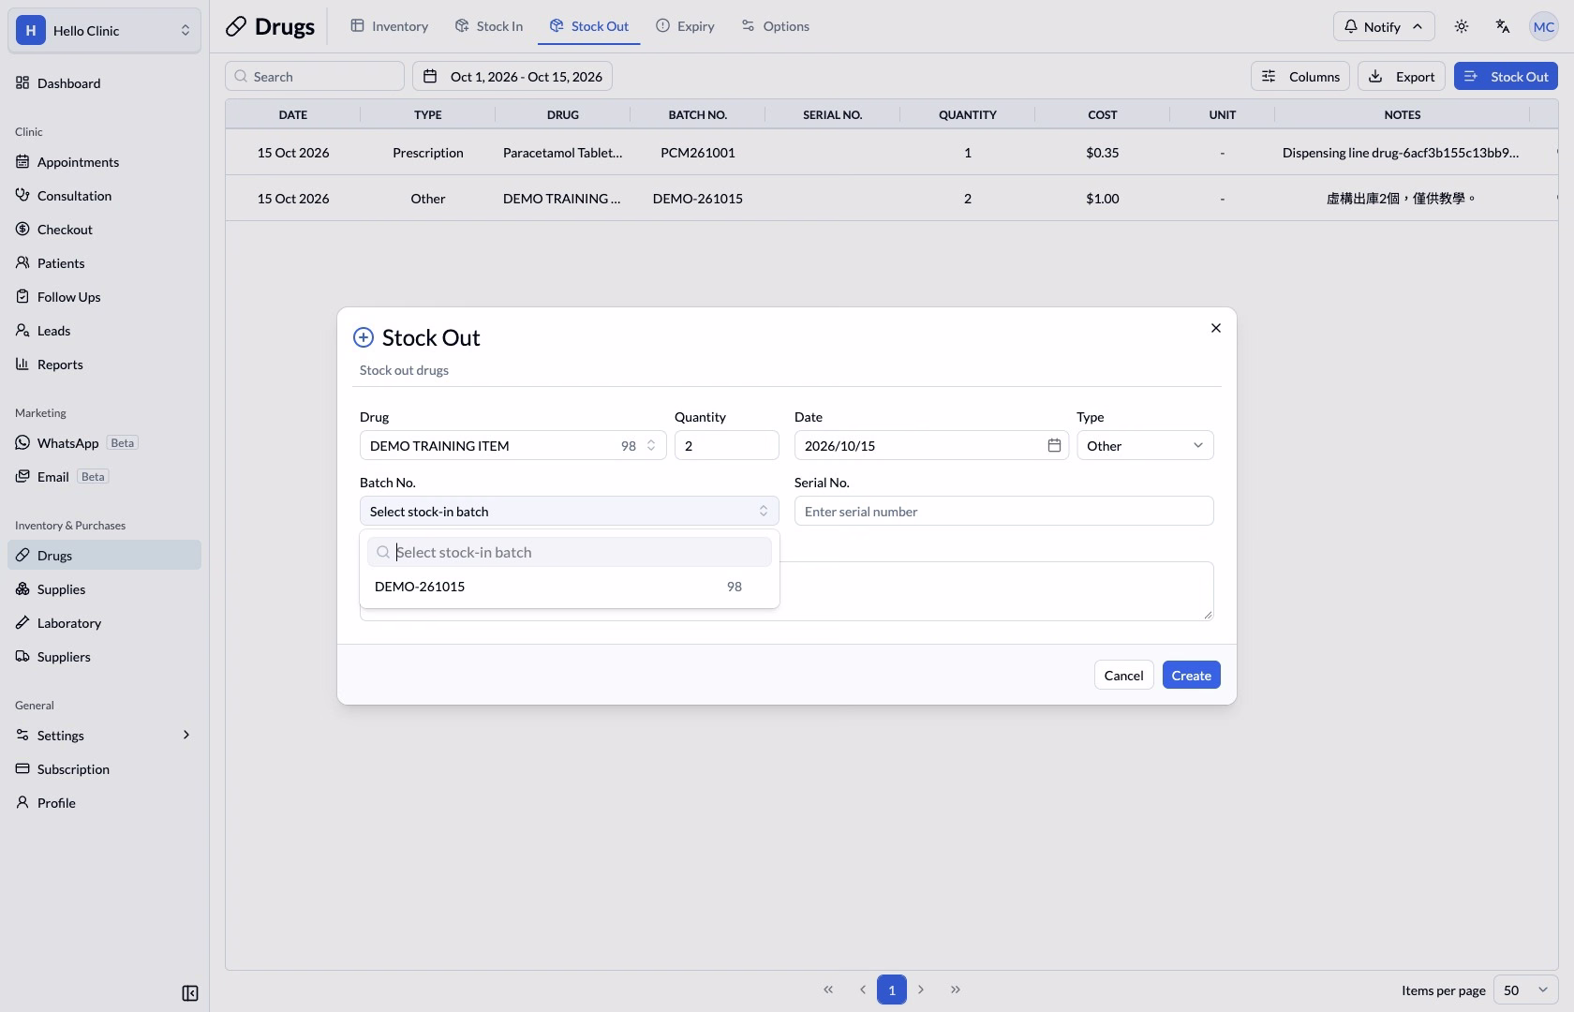Image resolution: width=1574 pixels, height=1012 pixels.
Task: Close the Stock Out dialog
Action: point(1216,328)
